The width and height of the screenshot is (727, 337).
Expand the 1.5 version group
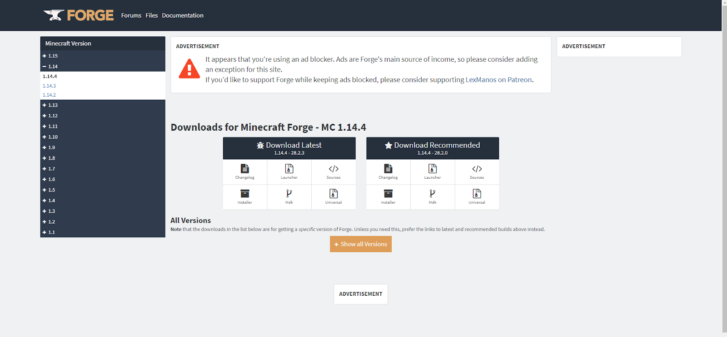pyautogui.click(x=103, y=190)
